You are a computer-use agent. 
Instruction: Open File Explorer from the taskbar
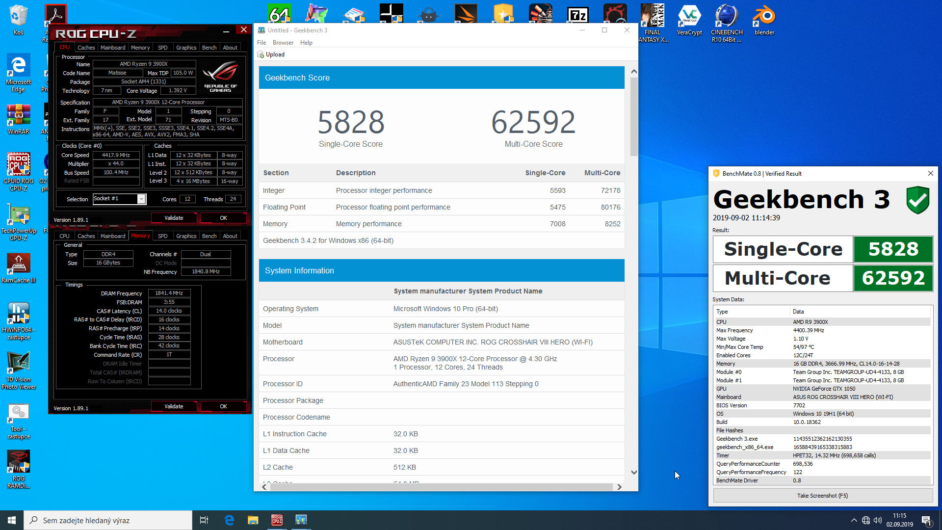(x=253, y=520)
